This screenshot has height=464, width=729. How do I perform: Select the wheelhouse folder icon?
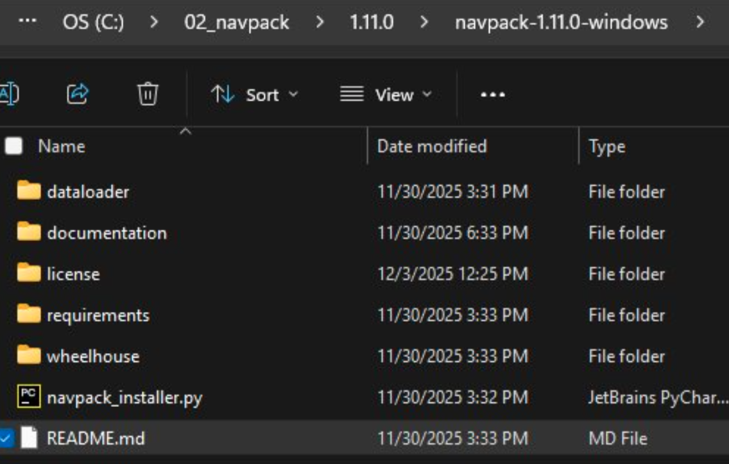click(x=29, y=355)
